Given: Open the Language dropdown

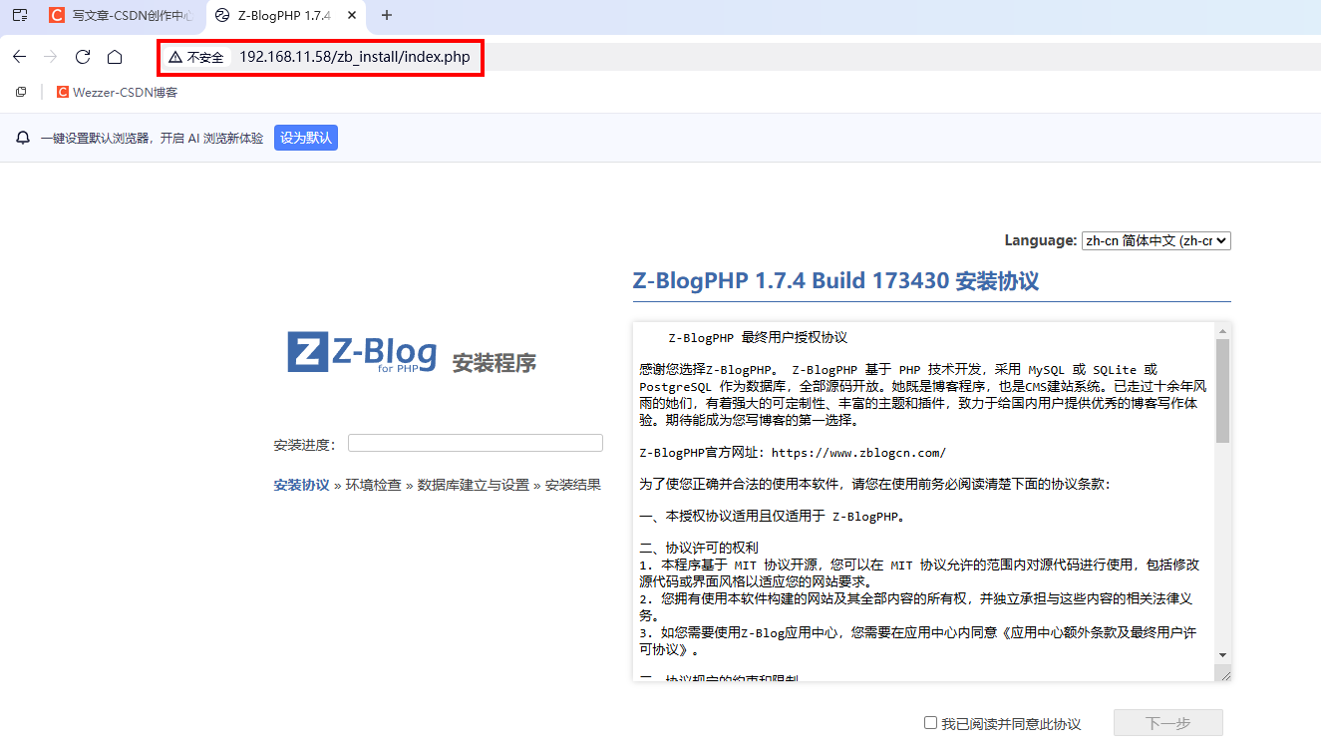Looking at the screenshot, I should pos(1156,240).
